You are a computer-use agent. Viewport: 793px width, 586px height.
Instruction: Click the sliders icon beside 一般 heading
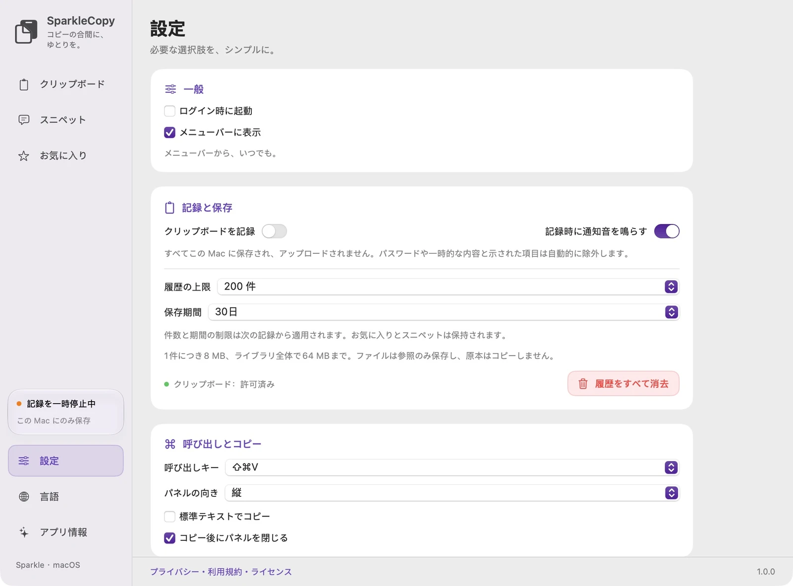point(170,89)
